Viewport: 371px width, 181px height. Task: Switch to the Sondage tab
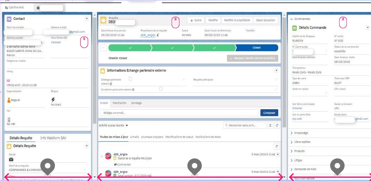[136, 103]
